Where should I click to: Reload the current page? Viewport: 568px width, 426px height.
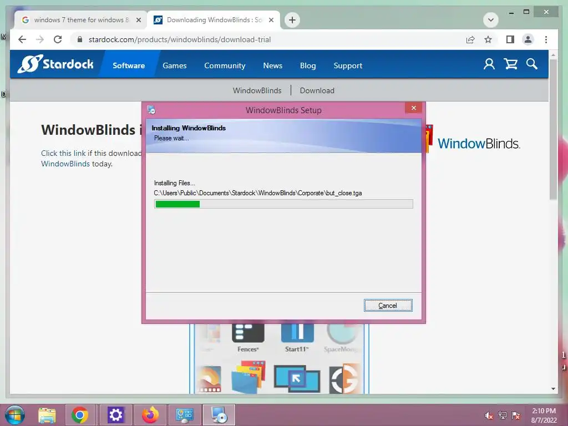(x=58, y=39)
